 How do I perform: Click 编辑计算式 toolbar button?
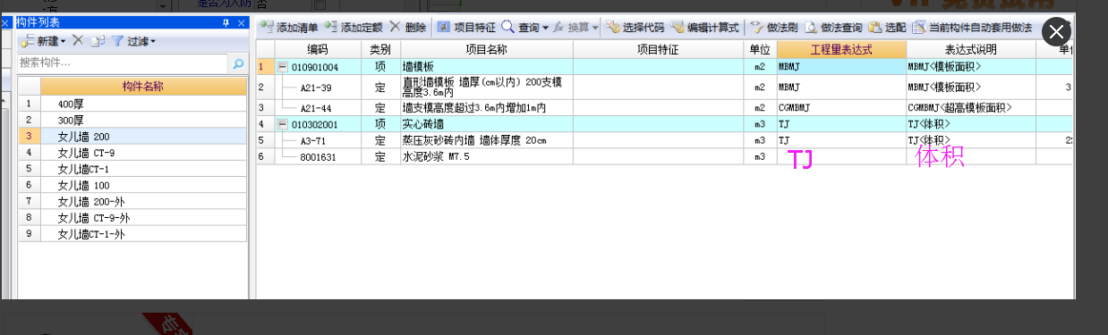pos(705,28)
